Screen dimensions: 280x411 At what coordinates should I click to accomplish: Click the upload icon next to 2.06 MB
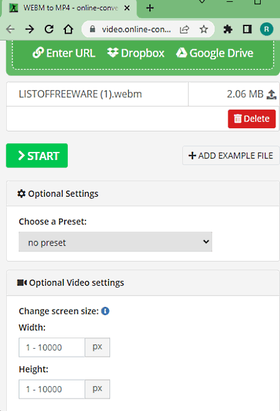pos(271,95)
